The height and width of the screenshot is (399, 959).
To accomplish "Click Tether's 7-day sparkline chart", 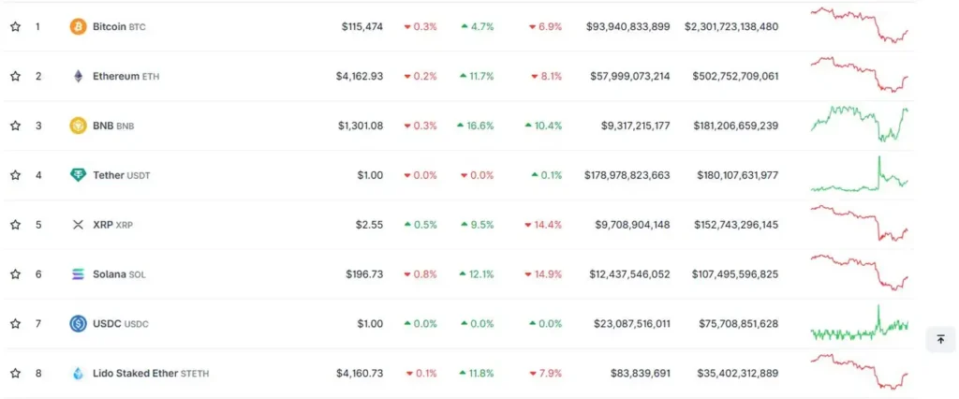I will point(859,175).
